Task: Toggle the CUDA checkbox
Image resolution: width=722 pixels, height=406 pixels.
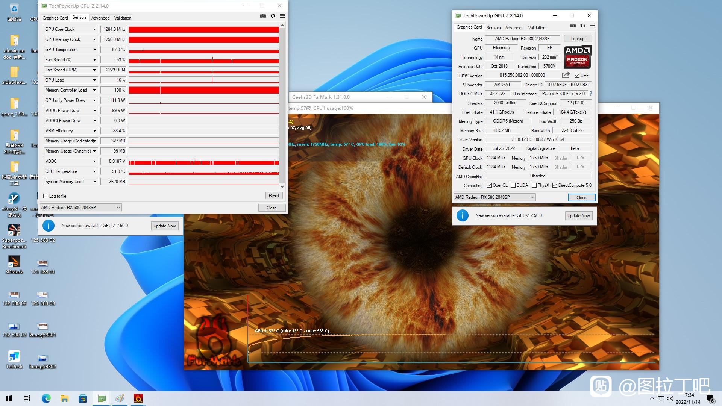Action: [x=513, y=185]
